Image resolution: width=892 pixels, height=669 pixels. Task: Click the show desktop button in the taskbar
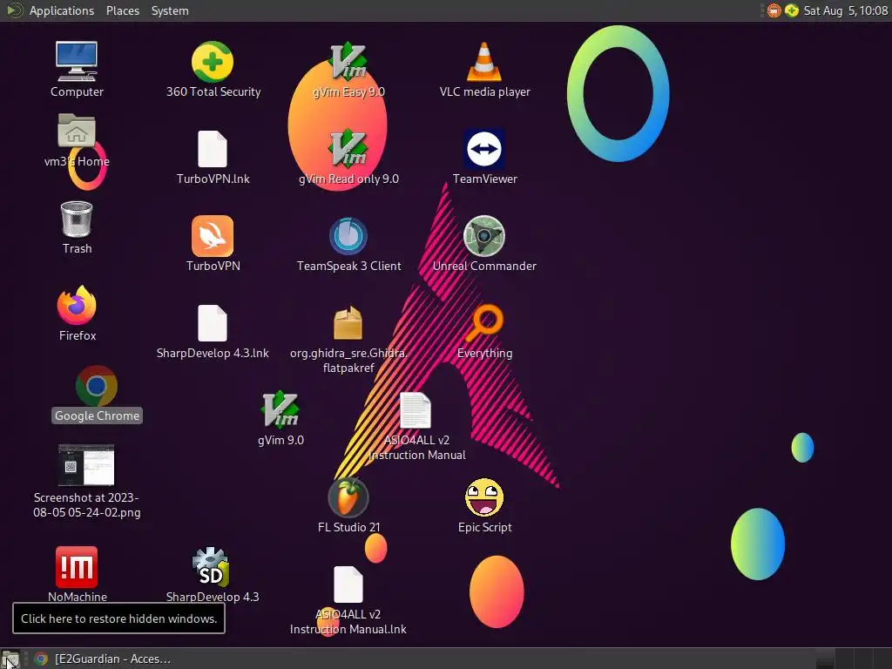(x=10, y=659)
